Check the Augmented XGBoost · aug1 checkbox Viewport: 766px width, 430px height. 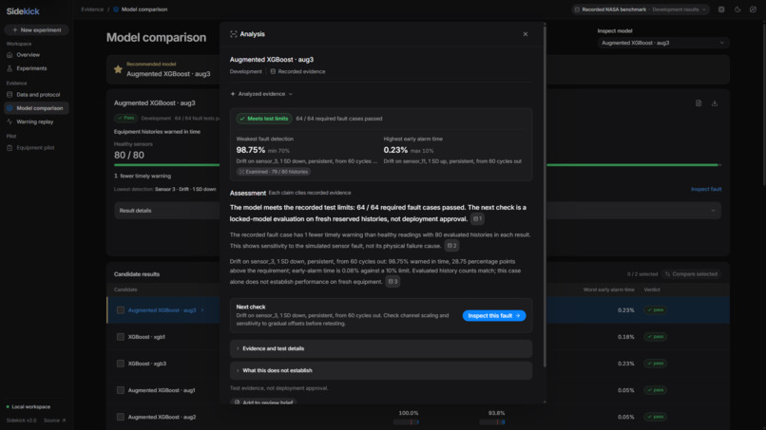pyautogui.click(x=120, y=390)
